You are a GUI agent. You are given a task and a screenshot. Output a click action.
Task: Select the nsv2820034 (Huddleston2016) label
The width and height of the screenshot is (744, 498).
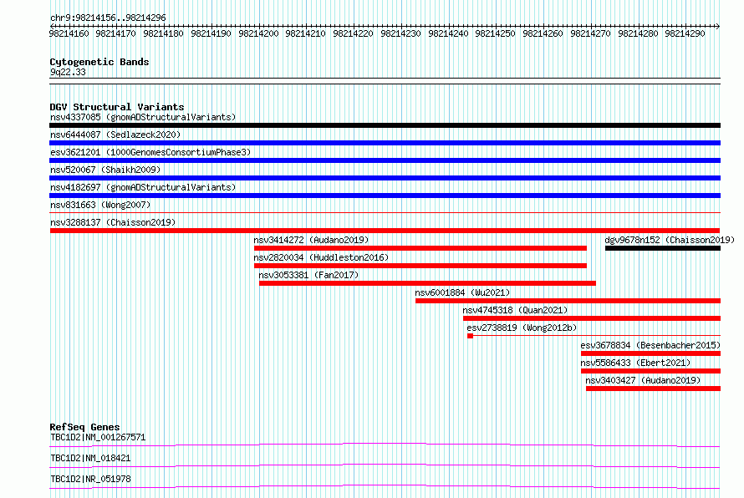point(321,257)
